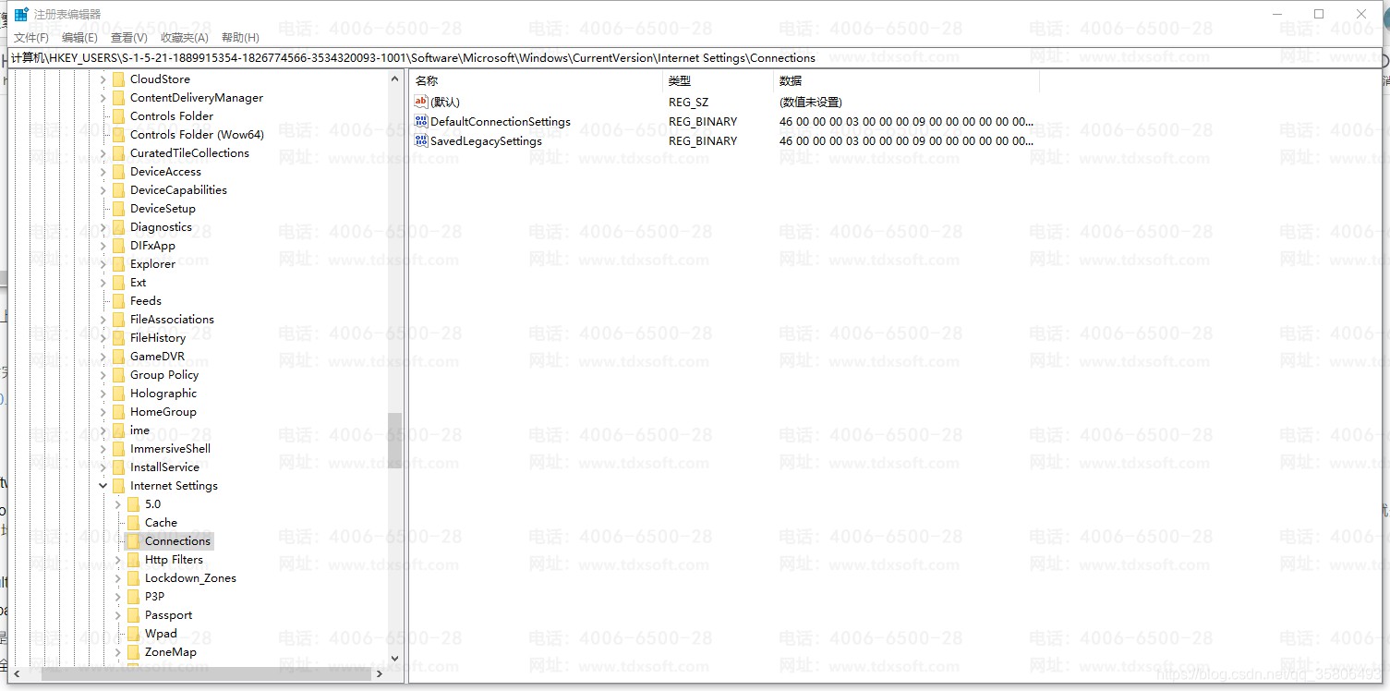This screenshot has height=691, width=1390.
Task: Click the Registry Editor title bar icon
Action: pyautogui.click(x=20, y=14)
